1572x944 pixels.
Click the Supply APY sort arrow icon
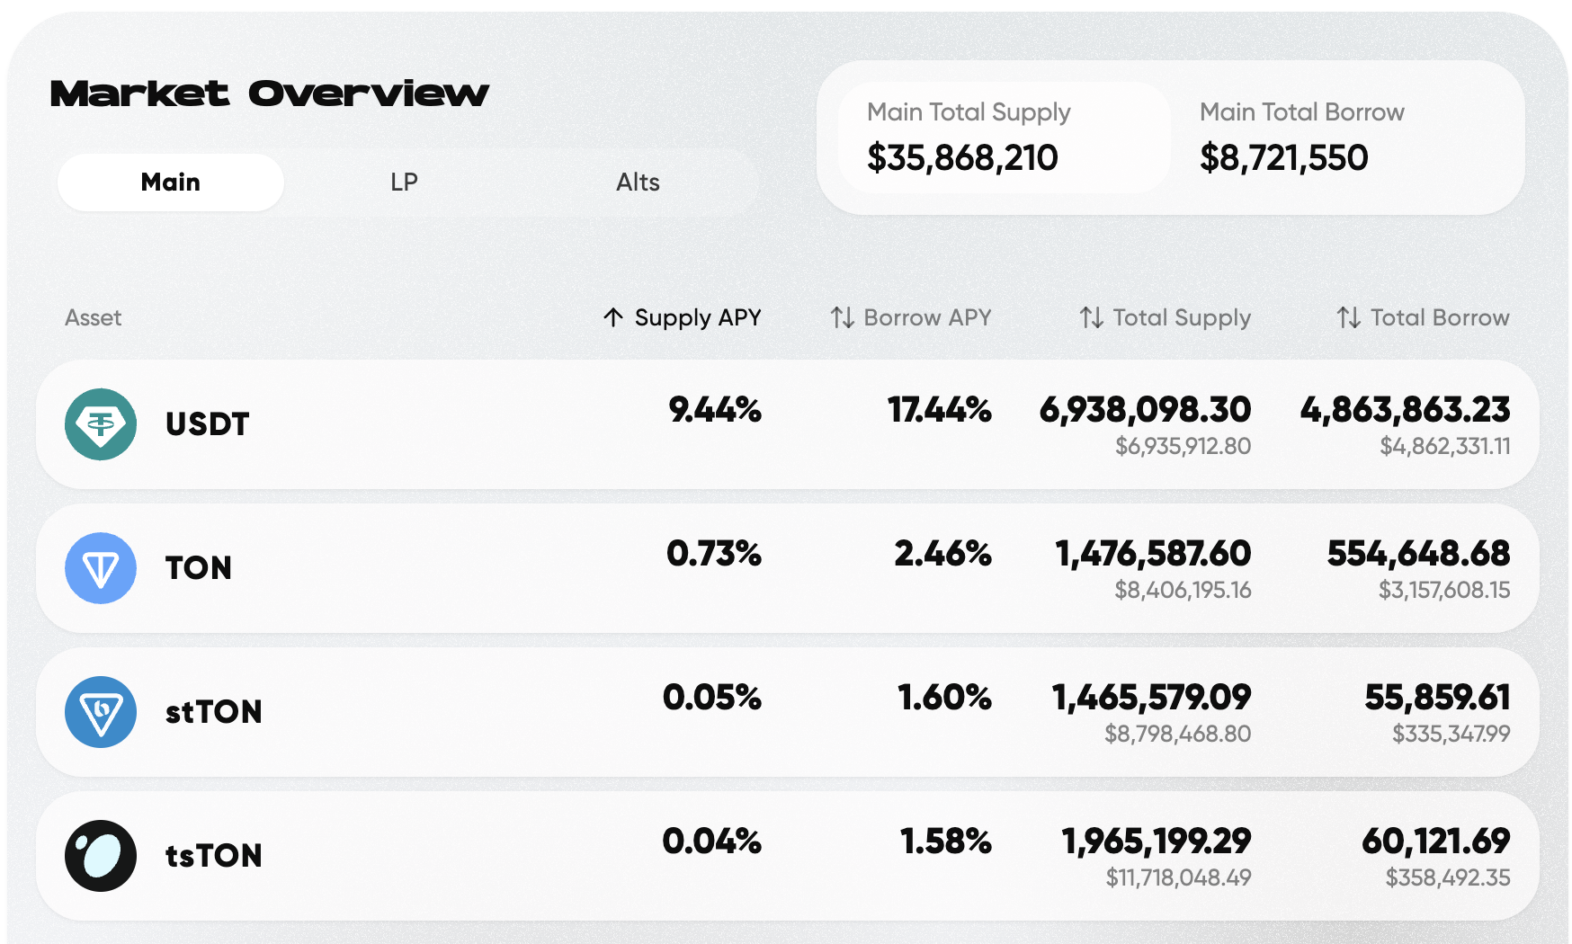613,317
